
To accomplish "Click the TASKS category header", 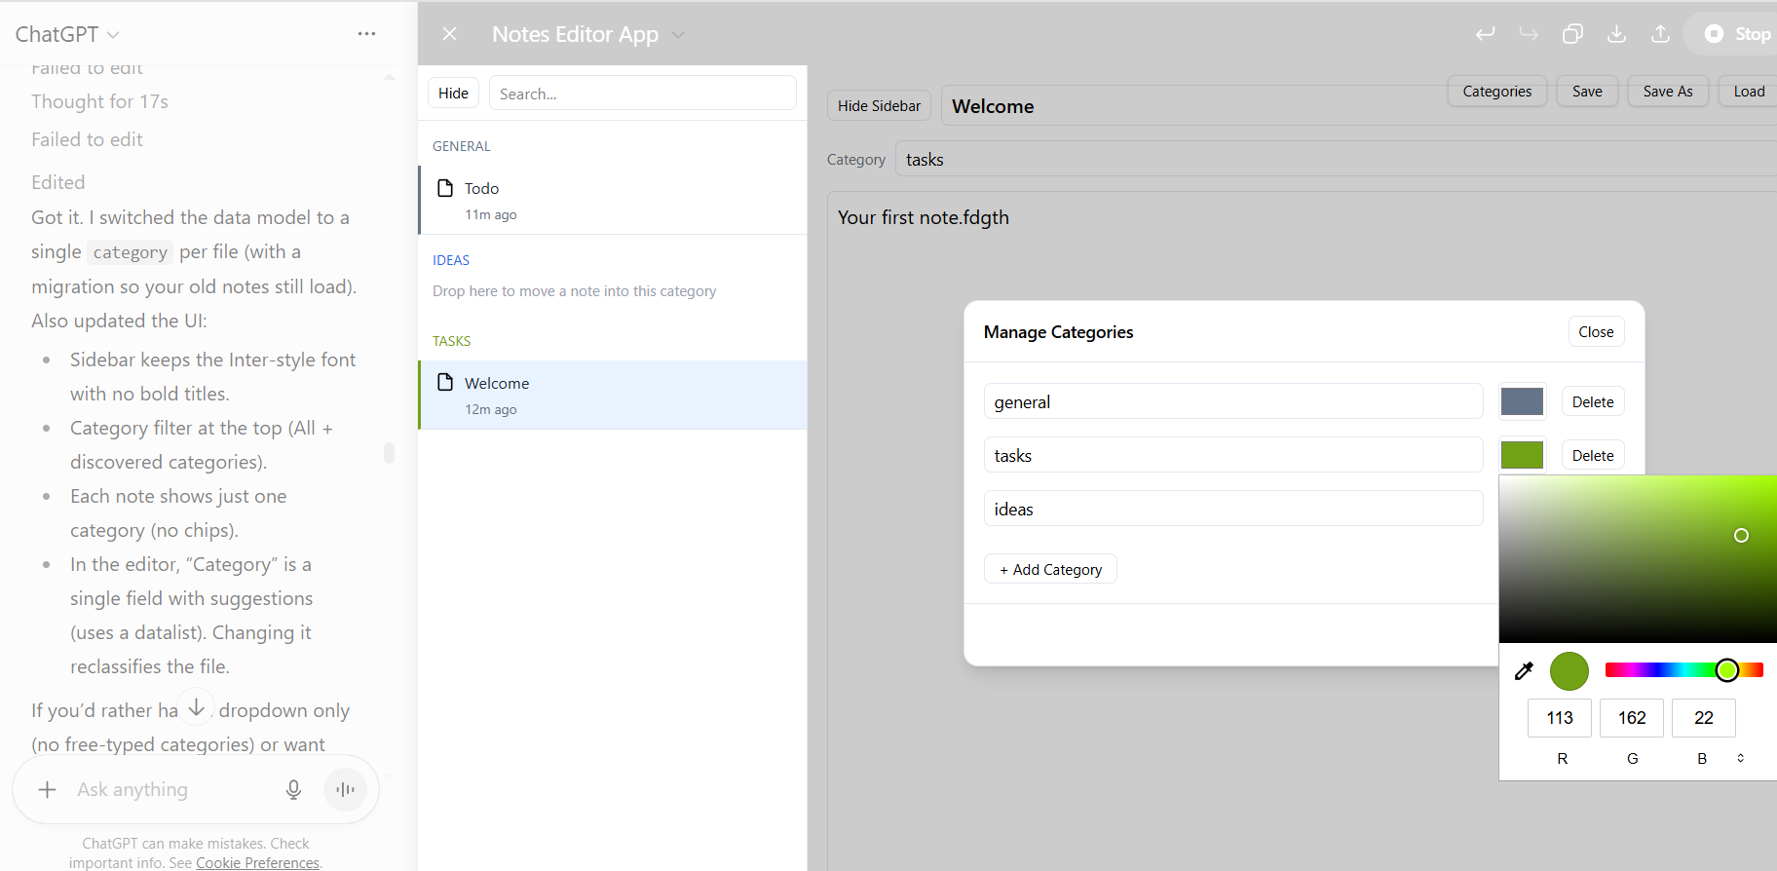I will click(x=452, y=341).
